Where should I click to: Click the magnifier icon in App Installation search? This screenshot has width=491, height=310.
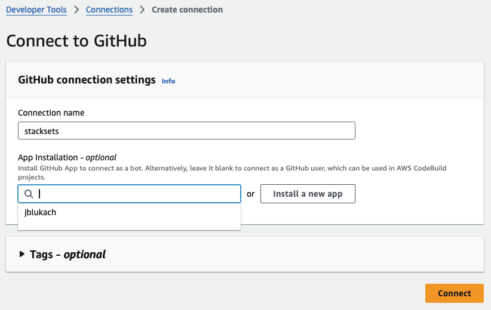tap(28, 194)
